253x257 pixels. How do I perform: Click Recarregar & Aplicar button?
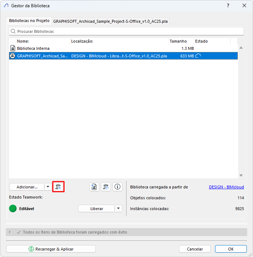click(x=51, y=249)
